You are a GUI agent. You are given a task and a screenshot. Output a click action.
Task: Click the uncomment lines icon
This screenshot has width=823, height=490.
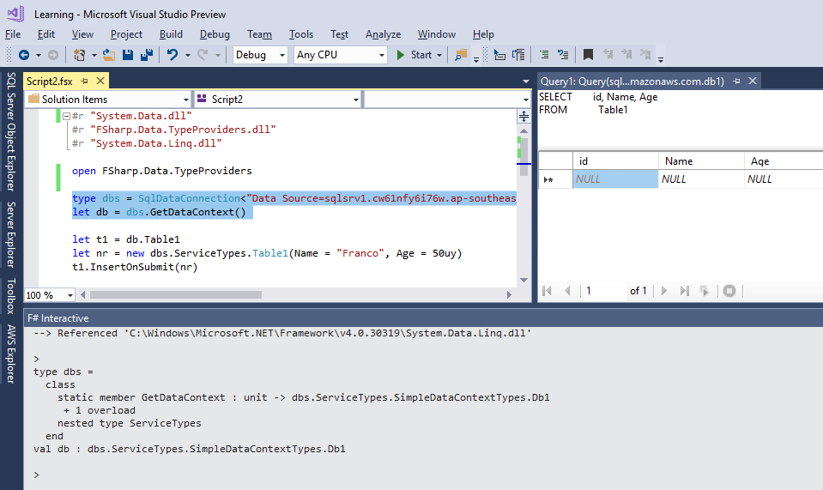(563, 55)
